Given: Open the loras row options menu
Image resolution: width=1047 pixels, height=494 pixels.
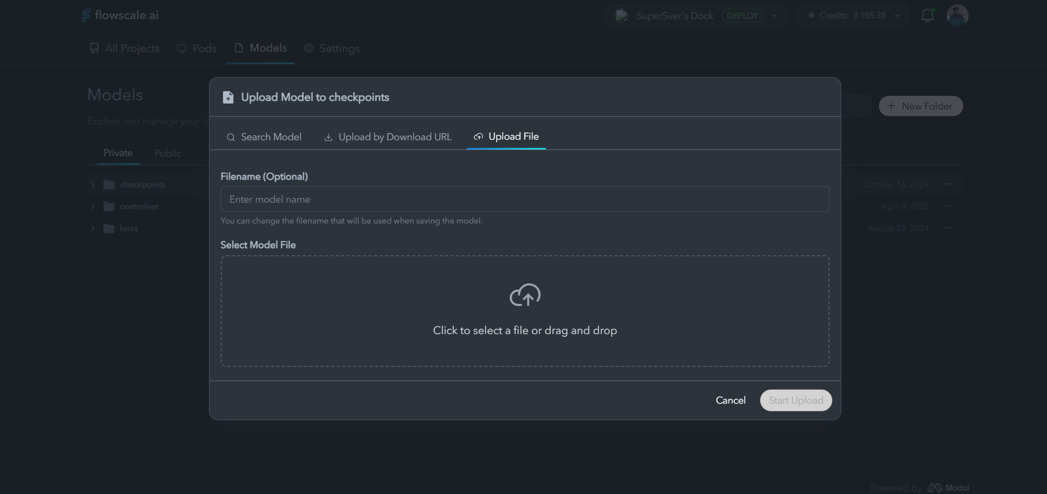Looking at the screenshot, I should tap(948, 228).
